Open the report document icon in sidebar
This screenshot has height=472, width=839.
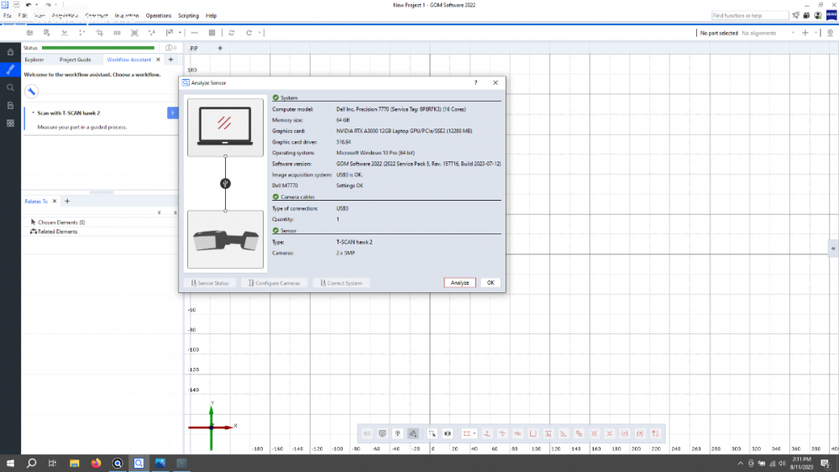coord(10,106)
